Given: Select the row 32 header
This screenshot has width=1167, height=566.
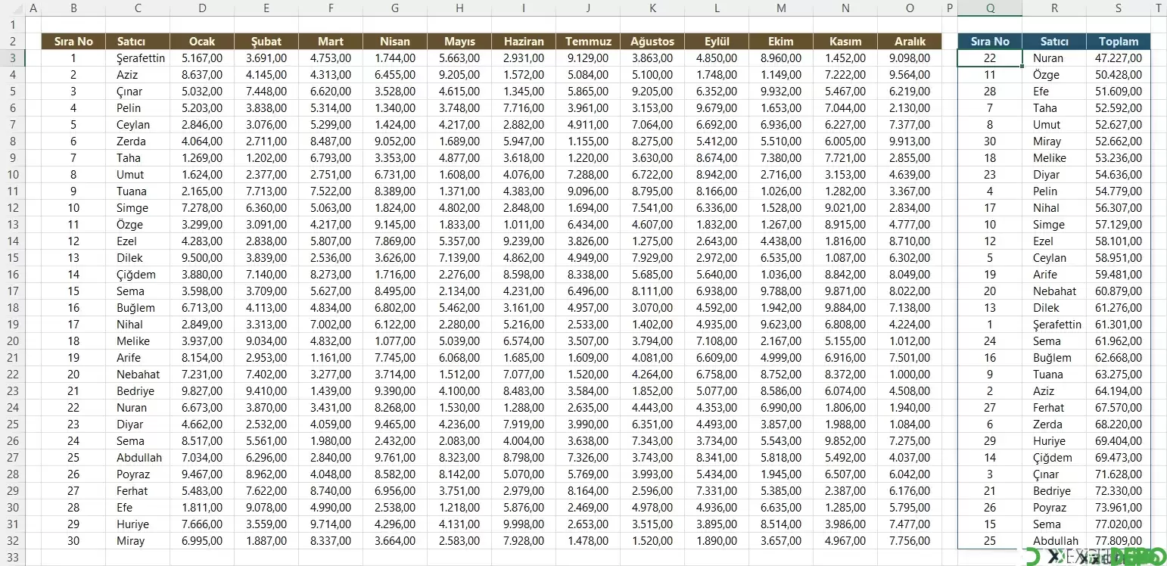Looking at the screenshot, I should 12,541.
